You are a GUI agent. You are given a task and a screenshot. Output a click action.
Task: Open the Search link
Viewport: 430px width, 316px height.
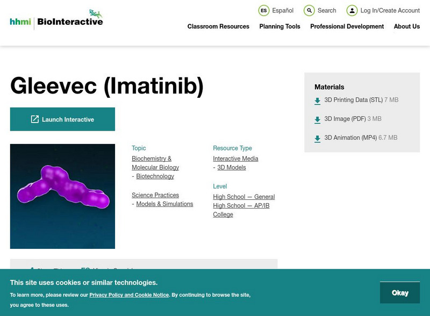pos(327,11)
